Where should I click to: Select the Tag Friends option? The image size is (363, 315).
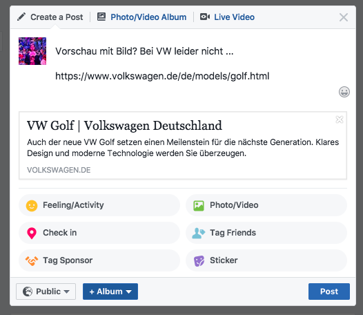[266, 233]
